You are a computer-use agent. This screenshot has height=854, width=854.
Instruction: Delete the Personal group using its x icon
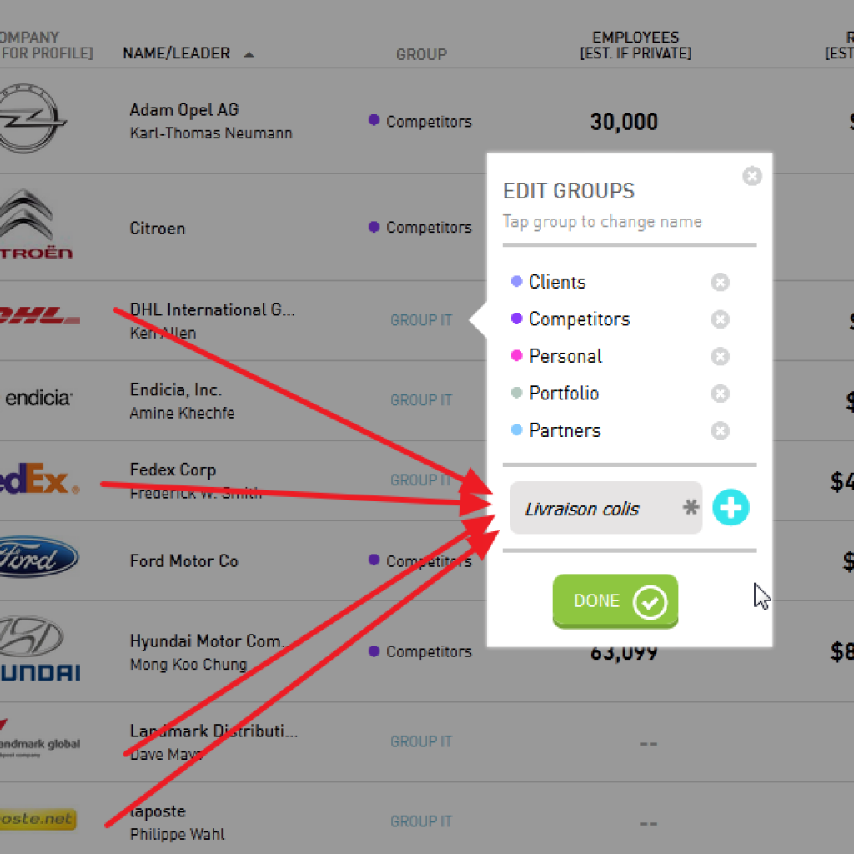click(721, 357)
